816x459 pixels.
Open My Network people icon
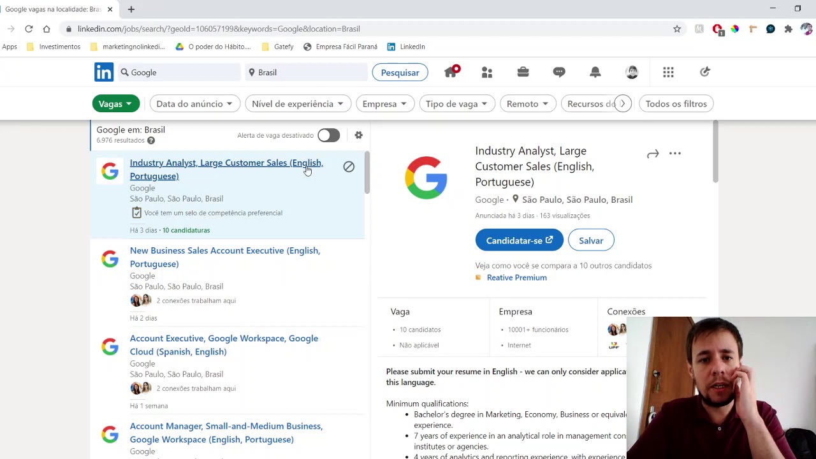487,73
